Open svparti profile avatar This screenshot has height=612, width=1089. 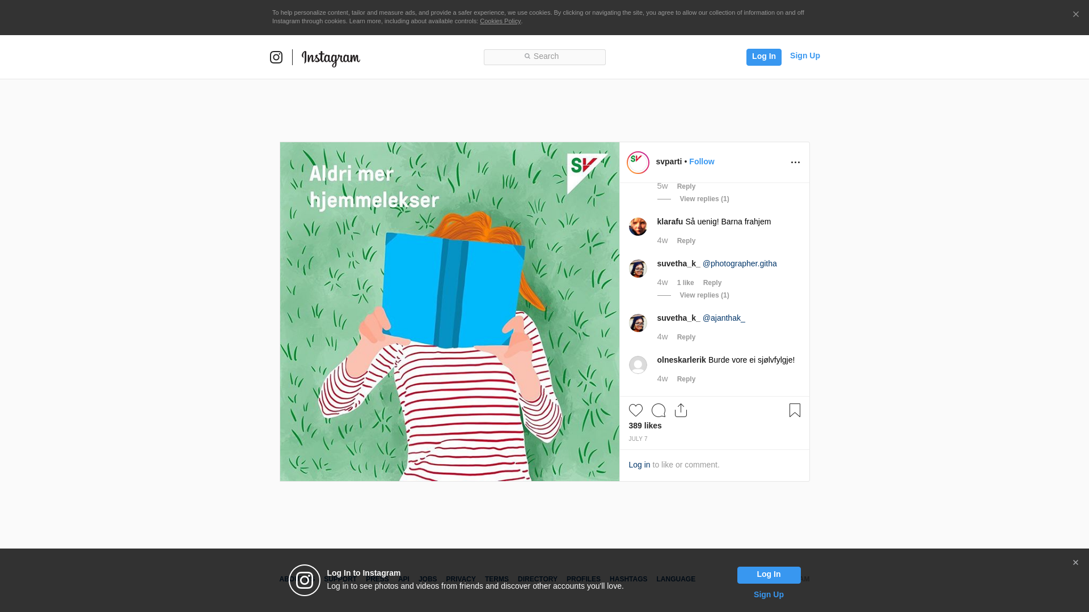(x=638, y=163)
